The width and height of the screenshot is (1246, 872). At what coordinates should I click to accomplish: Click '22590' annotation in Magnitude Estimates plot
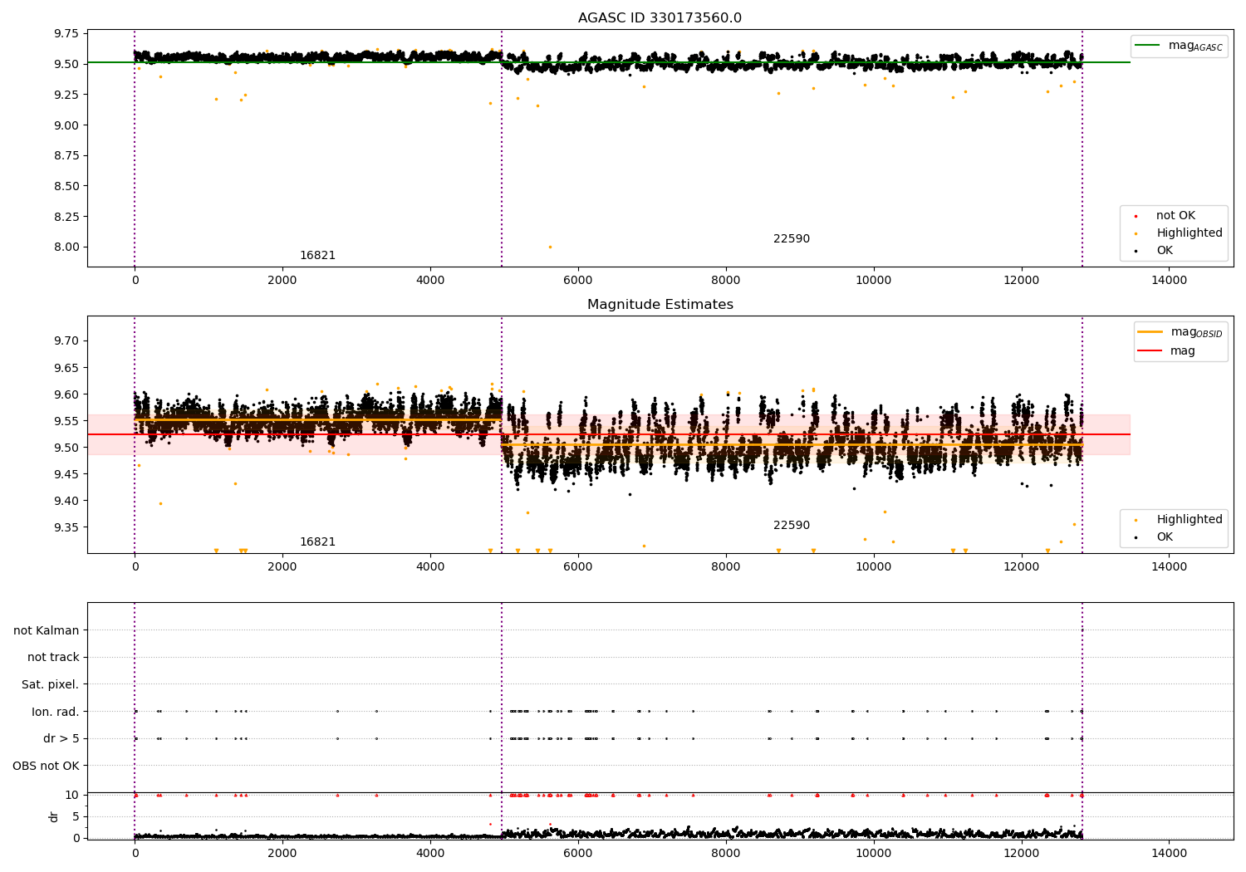coord(792,526)
